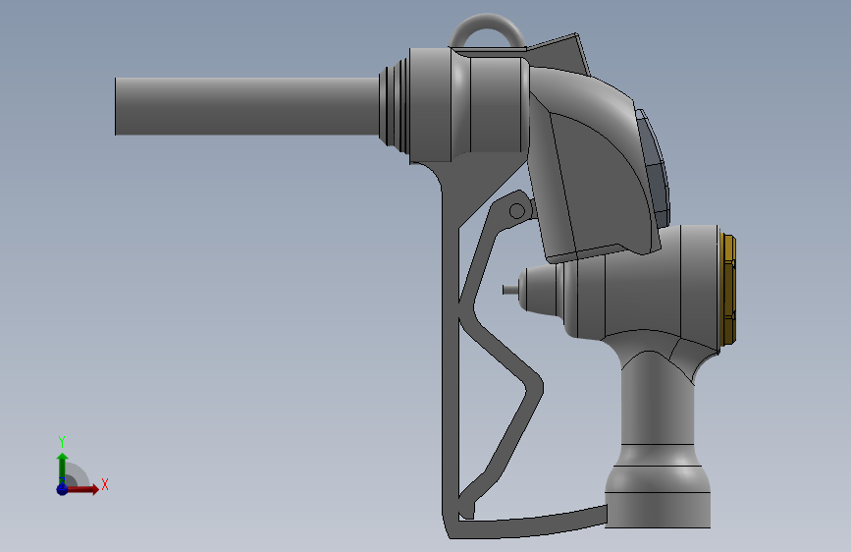Click the red X axis arrow of the triad

(x=81, y=489)
